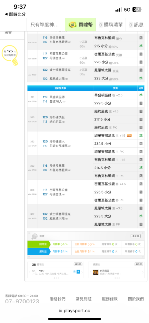Open the 聯絡我們 footer link
149x323 pixels.
(57, 299)
